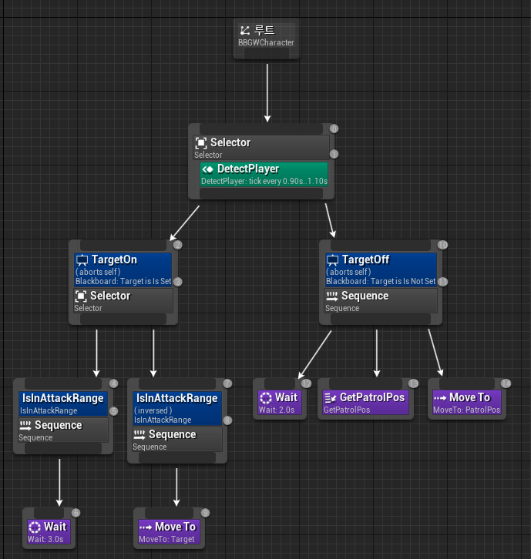Click the DetectPlayer service icon
The image size is (531, 559).
(207, 169)
